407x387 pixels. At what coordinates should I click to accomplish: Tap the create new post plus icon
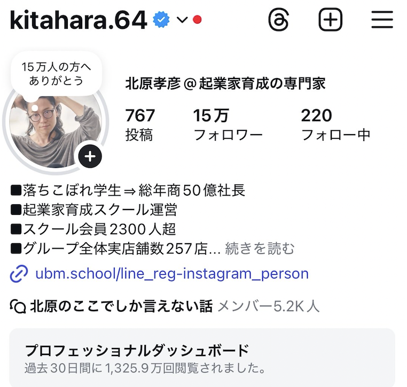(x=330, y=20)
